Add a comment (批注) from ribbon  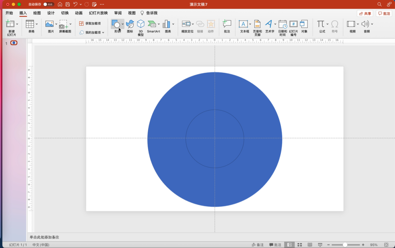point(227,26)
